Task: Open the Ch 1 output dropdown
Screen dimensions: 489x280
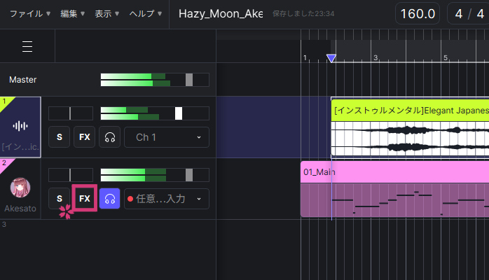Action: [x=166, y=137]
